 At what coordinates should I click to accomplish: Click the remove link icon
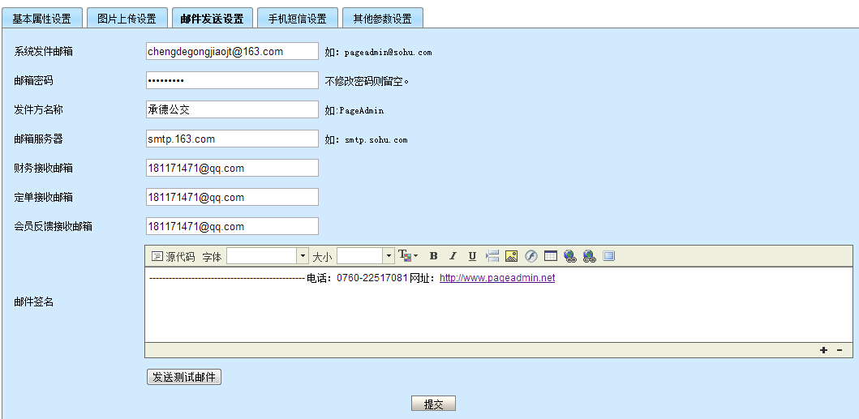point(590,256)
